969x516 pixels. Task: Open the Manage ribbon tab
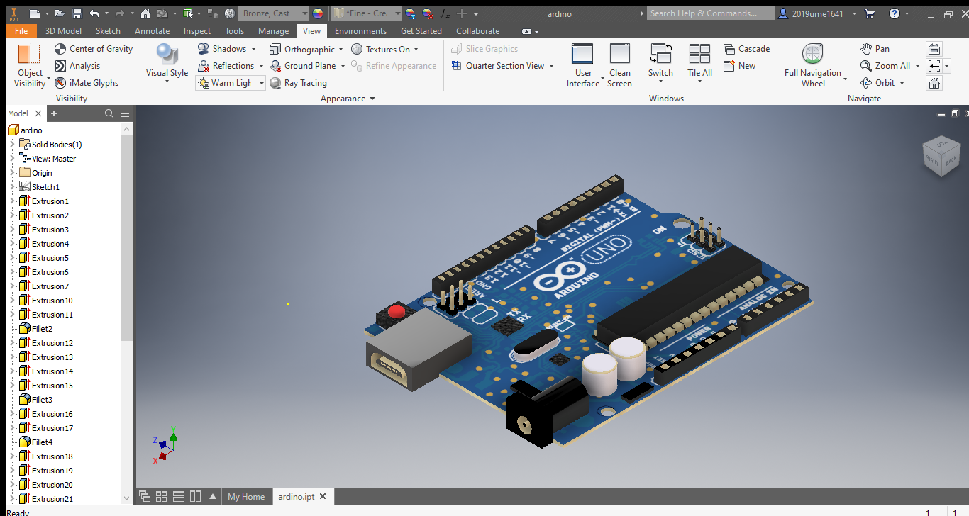(273, 31)
